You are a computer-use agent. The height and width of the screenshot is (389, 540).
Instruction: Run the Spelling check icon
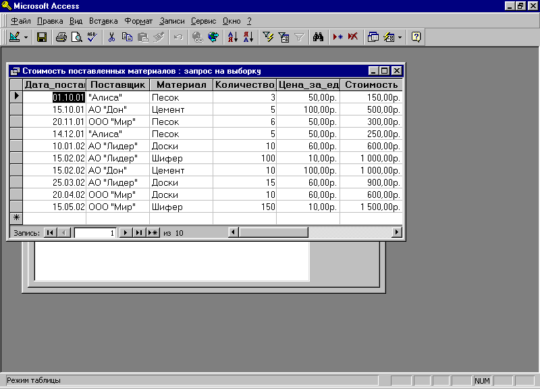pos(92,37)
